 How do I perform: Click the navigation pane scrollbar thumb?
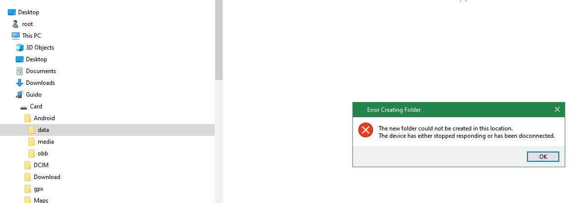tap(219, 40)
